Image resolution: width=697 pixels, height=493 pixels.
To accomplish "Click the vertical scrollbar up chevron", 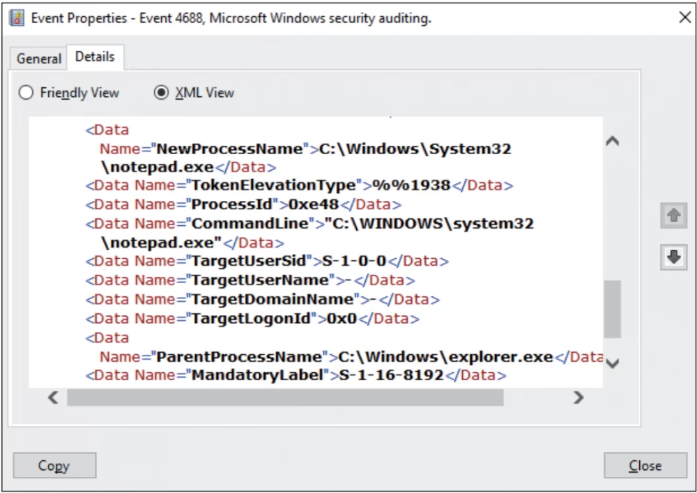I will pyautogui.click(x=613, y=140).
